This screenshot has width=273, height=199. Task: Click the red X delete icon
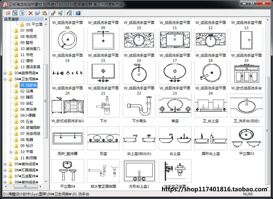point(31,13)
